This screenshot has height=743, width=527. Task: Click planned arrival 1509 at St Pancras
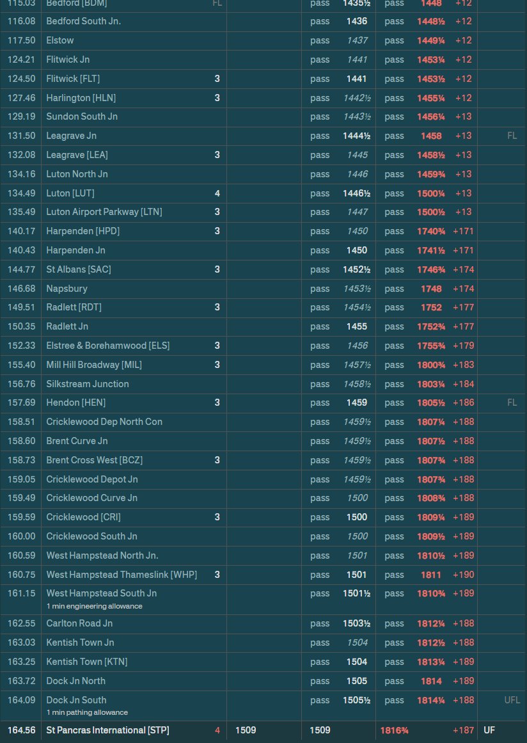tap(246, 730)
